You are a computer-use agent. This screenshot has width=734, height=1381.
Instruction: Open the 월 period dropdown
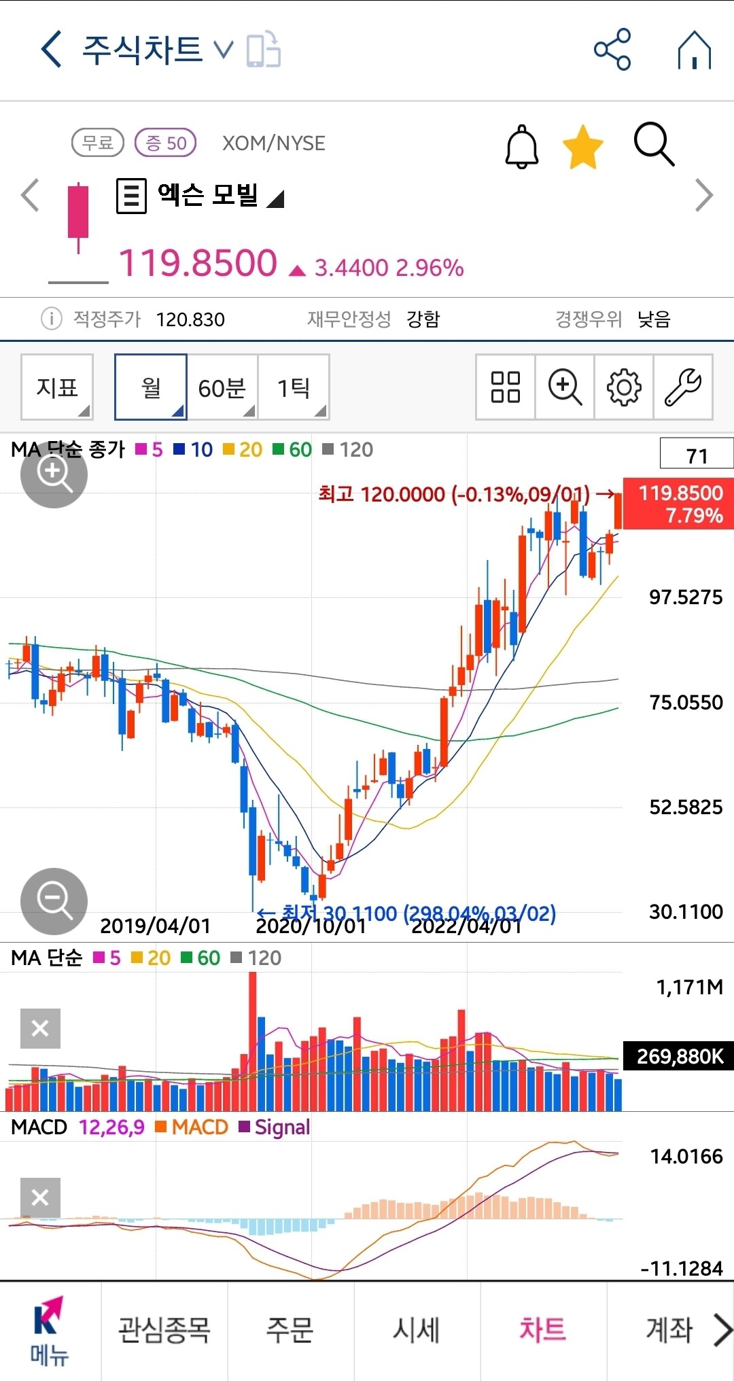point(151,387)
